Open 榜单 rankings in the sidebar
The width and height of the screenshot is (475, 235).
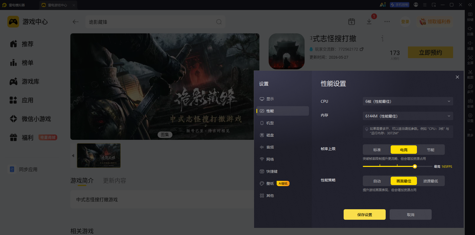(x=22, y=63)
